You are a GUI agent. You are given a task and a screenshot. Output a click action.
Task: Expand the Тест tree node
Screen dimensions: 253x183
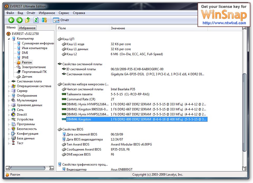tap(9, 143)
